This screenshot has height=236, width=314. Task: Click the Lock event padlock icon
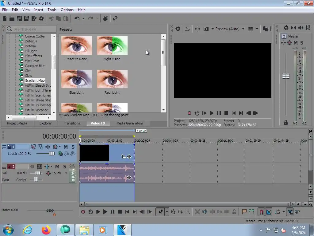[x=234, y=212]
